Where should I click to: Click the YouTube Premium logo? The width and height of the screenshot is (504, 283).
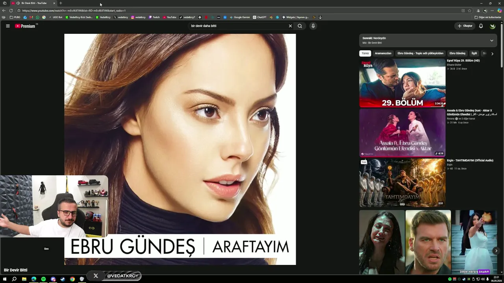[x=25, y=26]
